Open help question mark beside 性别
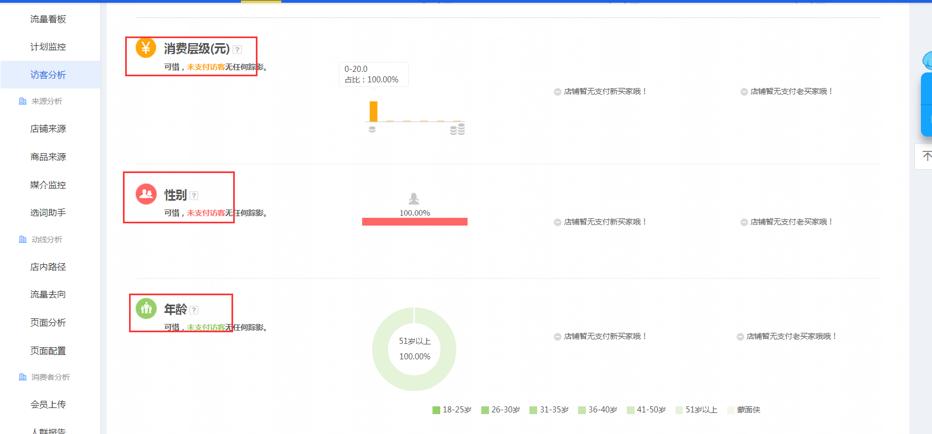 pos(194,196)
